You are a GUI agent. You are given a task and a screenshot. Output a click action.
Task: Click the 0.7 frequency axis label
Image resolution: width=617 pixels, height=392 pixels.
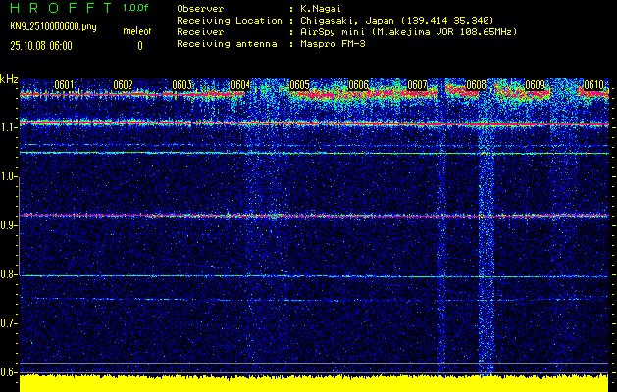tap(9, 323)
